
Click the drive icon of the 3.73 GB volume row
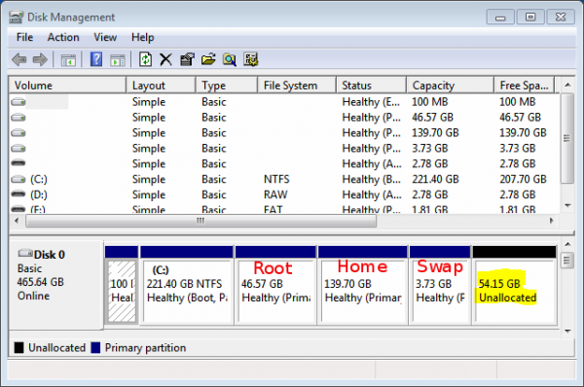pos(18,149)
